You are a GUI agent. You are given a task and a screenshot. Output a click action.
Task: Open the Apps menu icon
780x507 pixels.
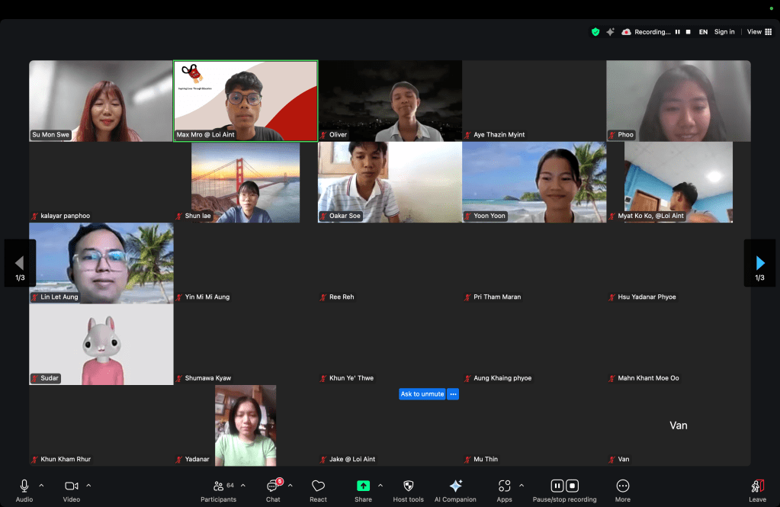coord(504,486)
